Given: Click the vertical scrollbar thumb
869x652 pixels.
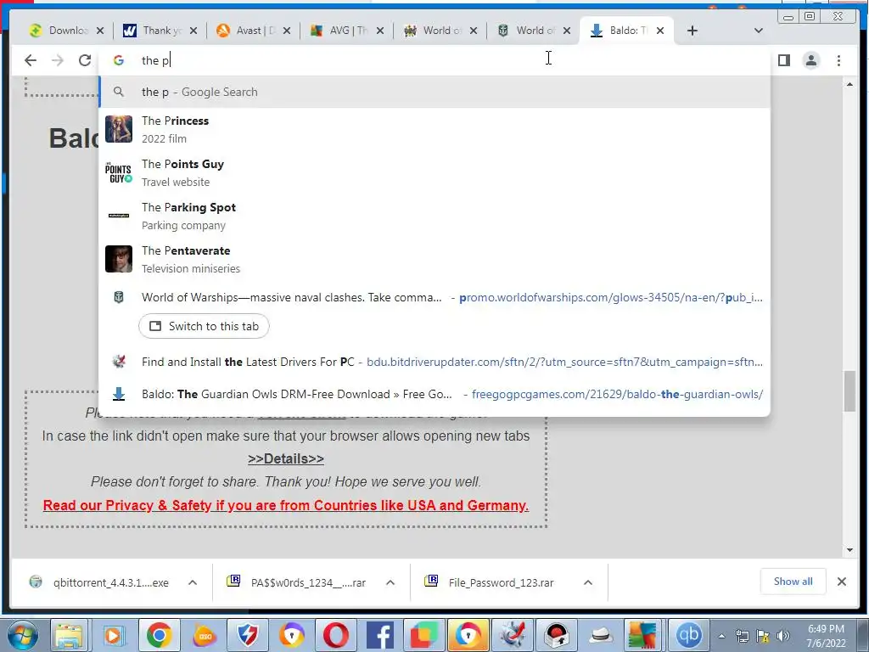Looking at the screenshot, I should (849, 391).
